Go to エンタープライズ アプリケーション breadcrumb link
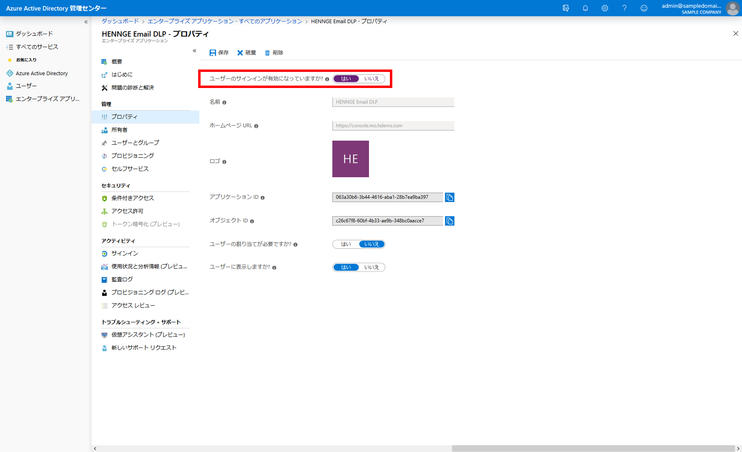 click(225, 21)
